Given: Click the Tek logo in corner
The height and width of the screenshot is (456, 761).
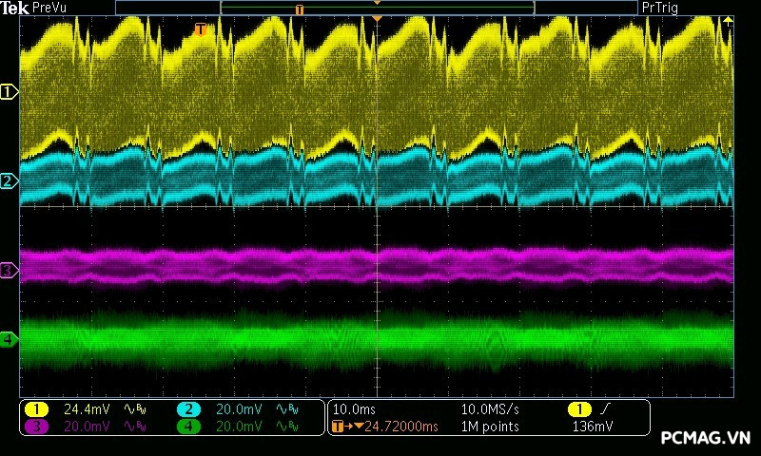Looking at the screenshot, I should pos(15,8).
